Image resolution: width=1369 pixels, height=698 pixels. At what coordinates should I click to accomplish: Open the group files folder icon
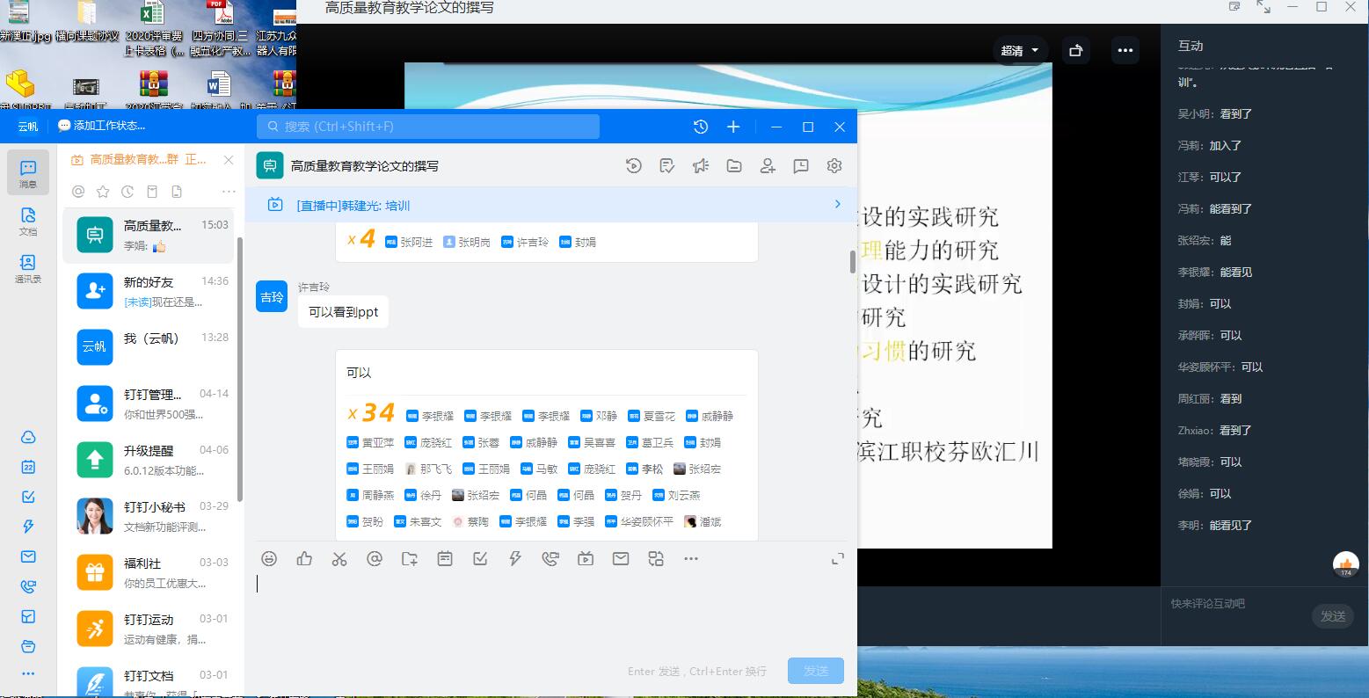point(734,165)
